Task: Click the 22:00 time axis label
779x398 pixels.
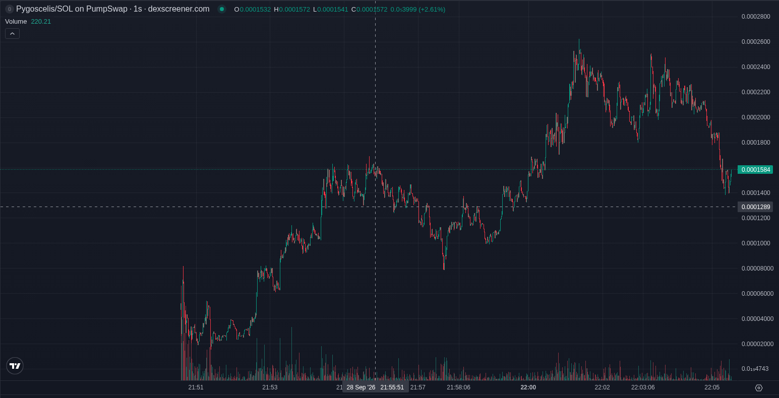Action: coord(528,387)
